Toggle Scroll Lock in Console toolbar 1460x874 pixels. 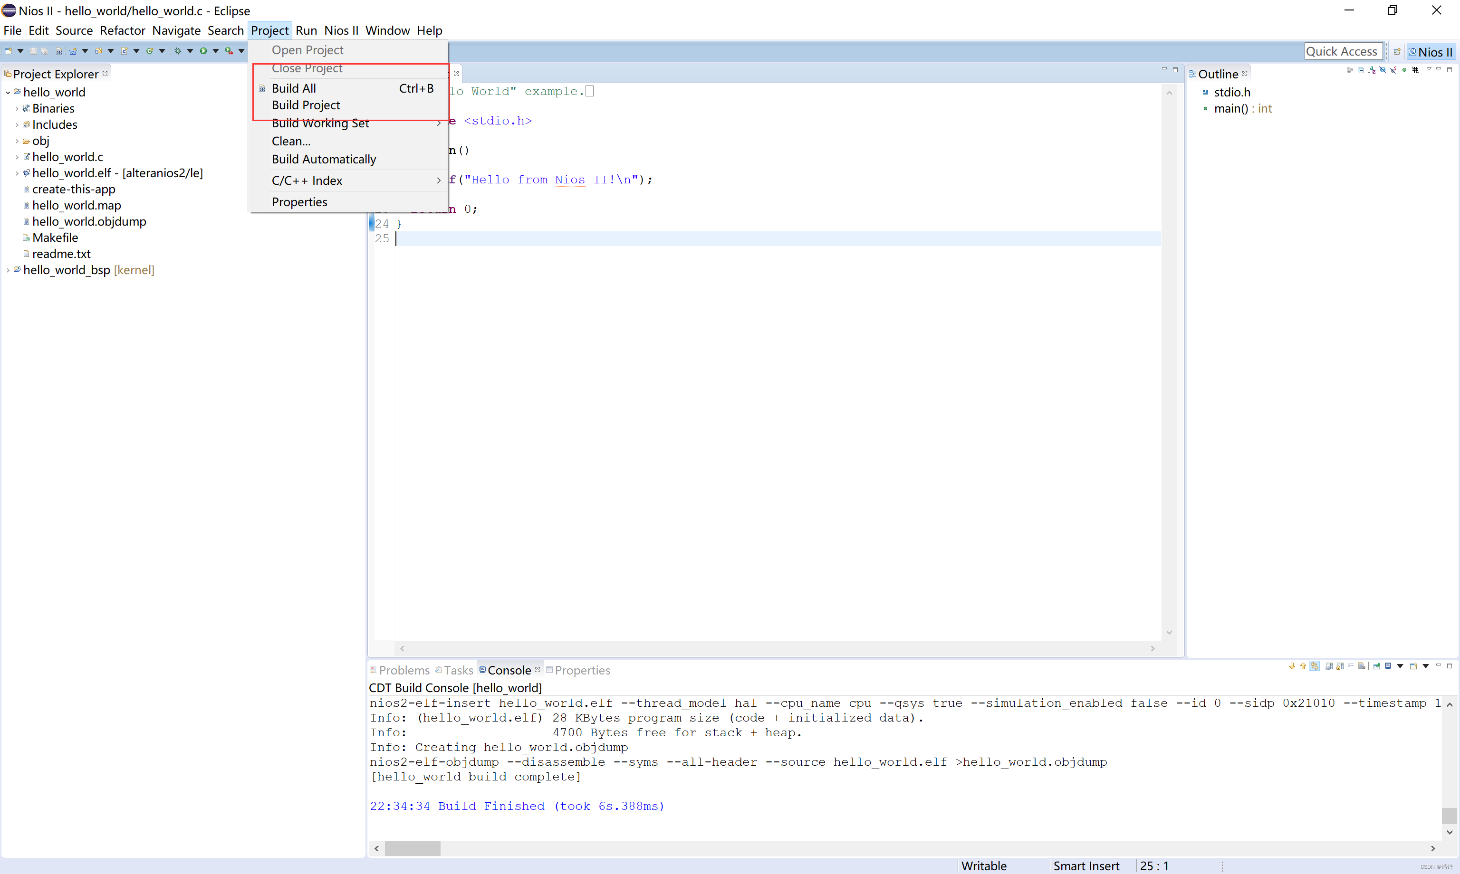pyautogui.click(x=1340, y=666)
